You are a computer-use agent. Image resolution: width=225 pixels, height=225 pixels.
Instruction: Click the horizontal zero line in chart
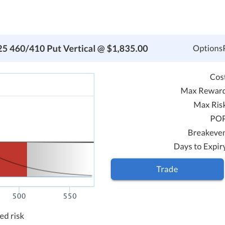click(47, 142)
